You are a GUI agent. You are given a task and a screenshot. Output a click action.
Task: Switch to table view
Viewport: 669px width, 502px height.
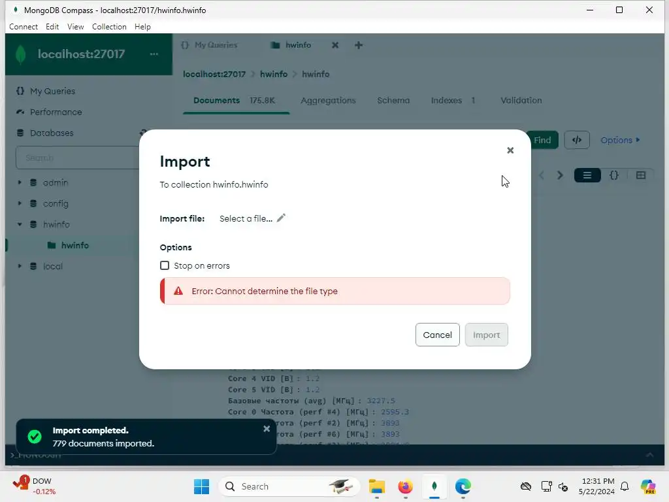click(640, 175)
